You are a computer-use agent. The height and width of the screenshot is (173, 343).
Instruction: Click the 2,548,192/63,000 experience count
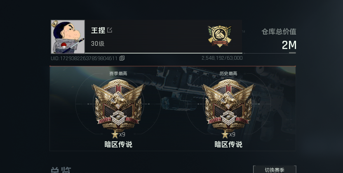(x=222, y=58)
